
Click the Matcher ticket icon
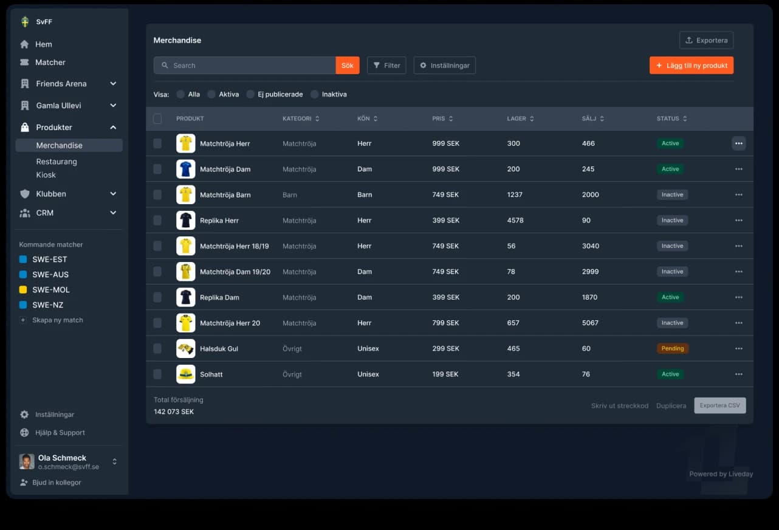(x=24, y=63)
